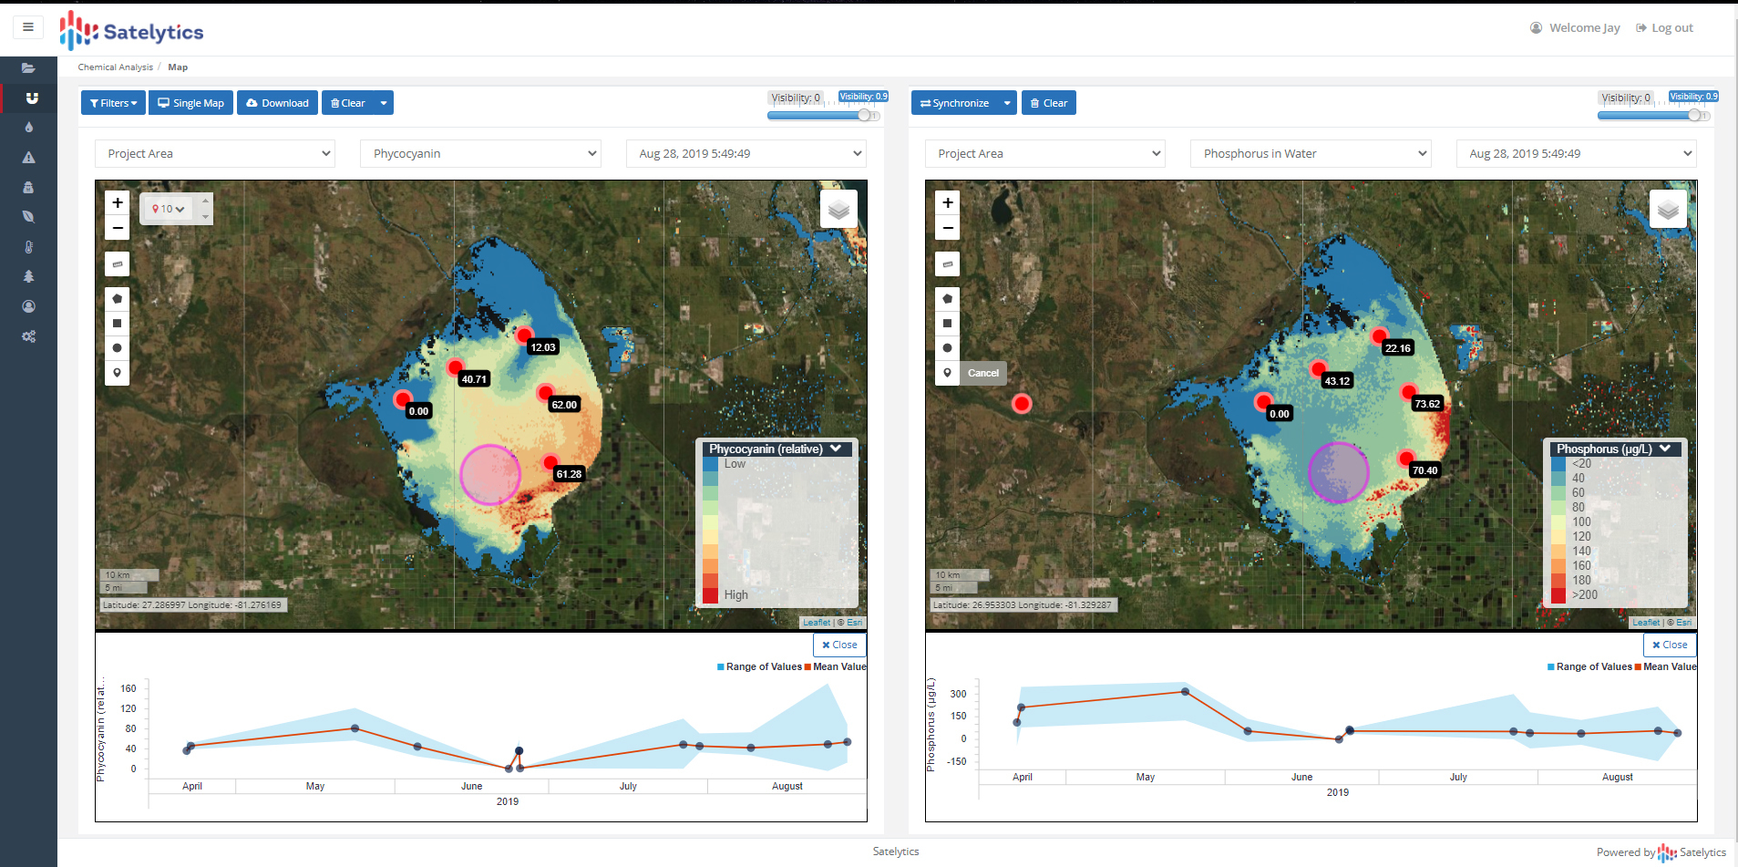Viewport: 1738px width, 867px height.
Task: Open the leaf sidebar icon
Action: [x=28, y=217]
